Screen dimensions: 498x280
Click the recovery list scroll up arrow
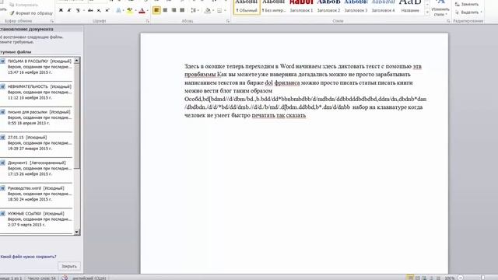coord(77,61)
